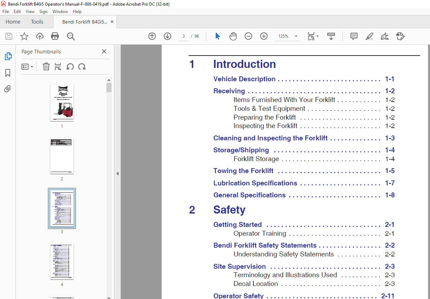Open the Help menu
The width and height of the screenshot is (430, 299).
77,12
